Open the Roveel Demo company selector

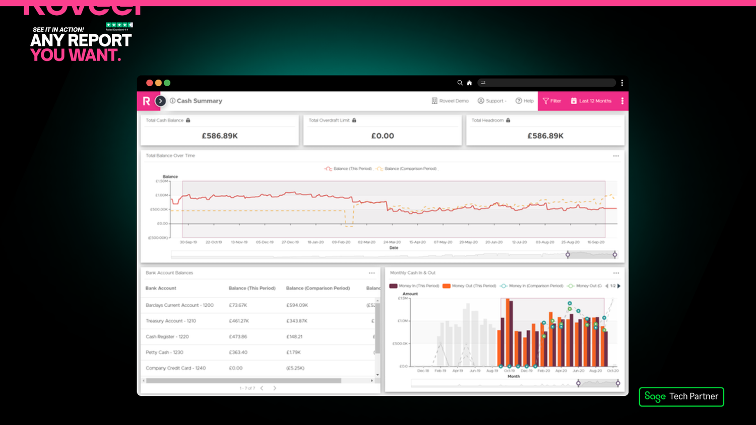pyautogui.click(x=450, y=101)
